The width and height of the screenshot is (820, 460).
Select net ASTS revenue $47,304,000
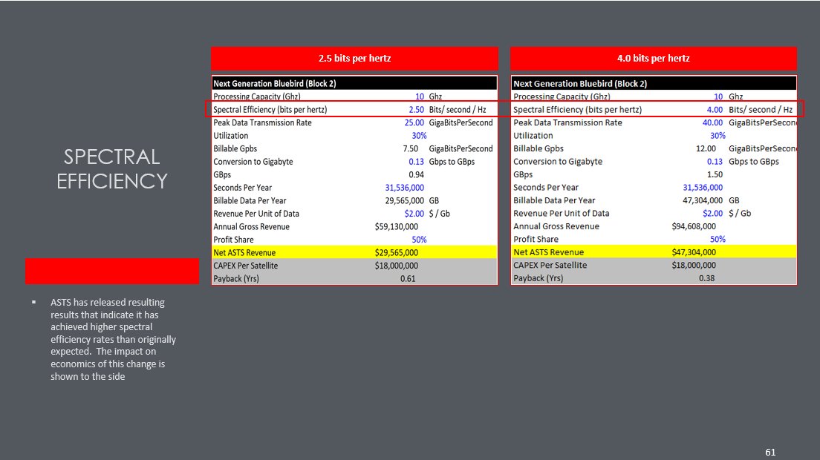coord(694,253)
